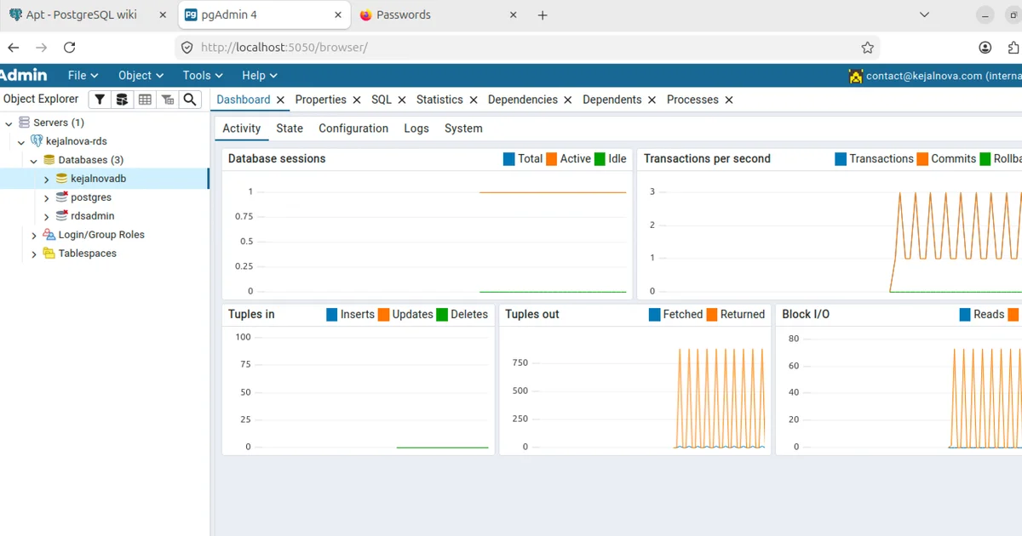Screen dimensions: 1022x536
Task: Click the disconnected postgres database icon
Action: point(61,197)
